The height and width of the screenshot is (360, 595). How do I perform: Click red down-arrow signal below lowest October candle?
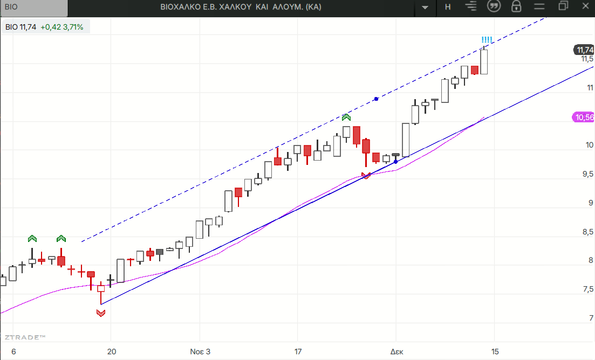tap(101, 313)
